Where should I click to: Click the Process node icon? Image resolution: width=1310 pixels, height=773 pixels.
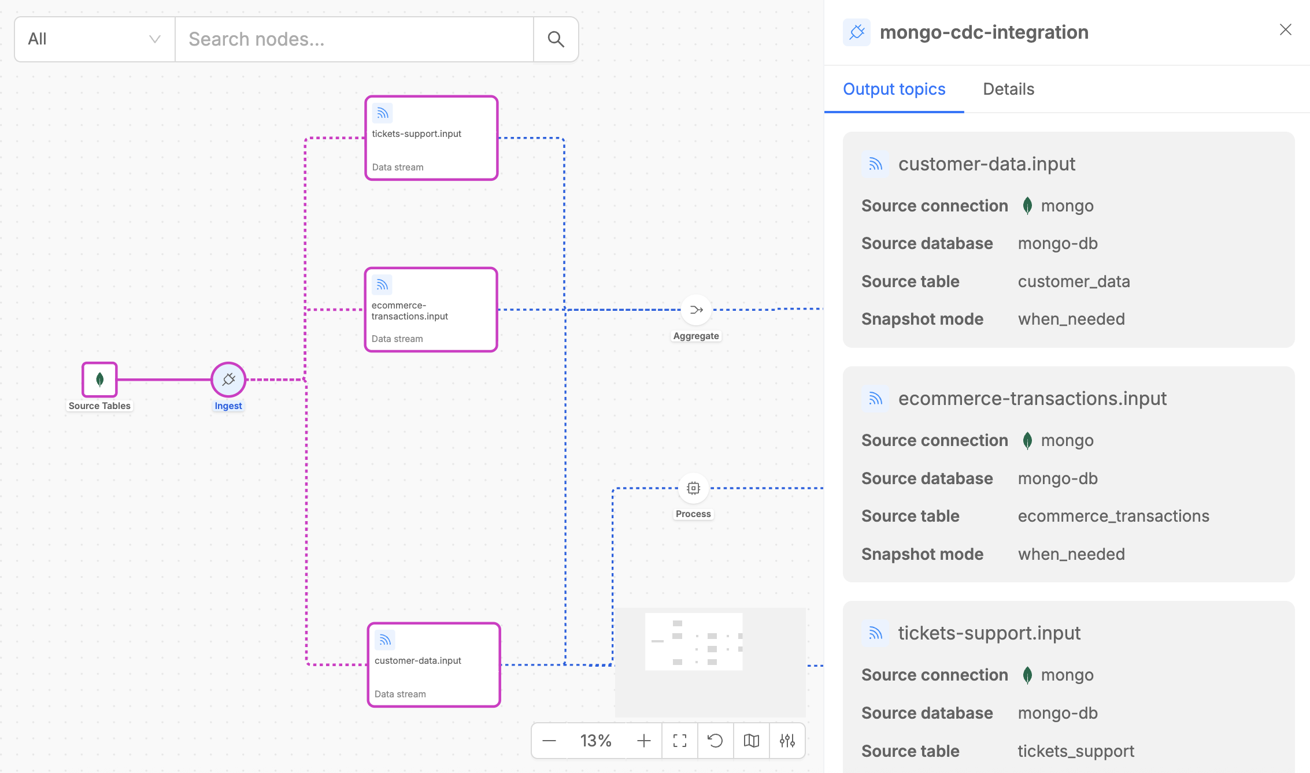point(693,488)
